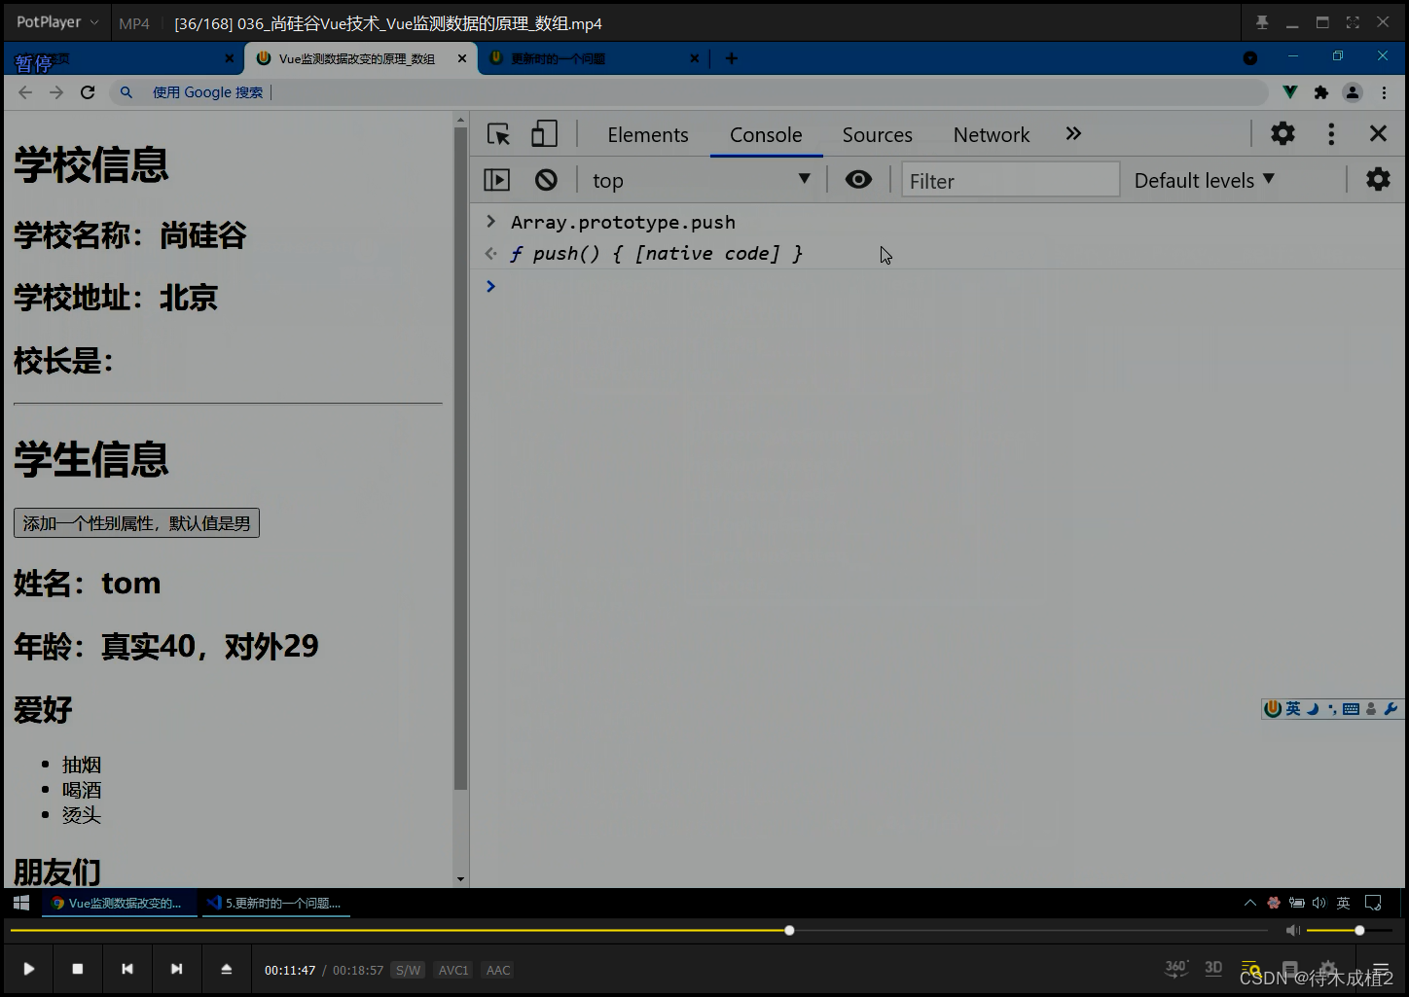Click the console Filter input
This screenshot has height=997, width=1409.
pos(1010,181)
